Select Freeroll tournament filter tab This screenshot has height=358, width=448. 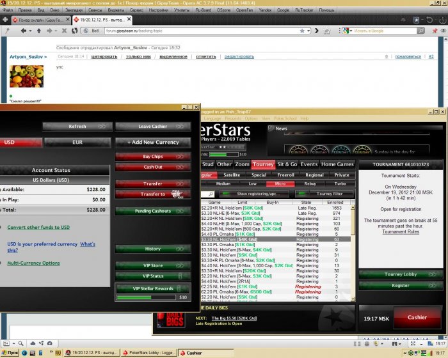coord(285,175)
